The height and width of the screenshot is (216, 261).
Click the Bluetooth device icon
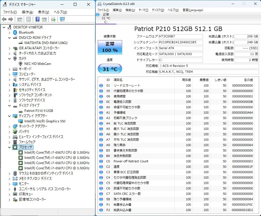click(x=15, y=32)
